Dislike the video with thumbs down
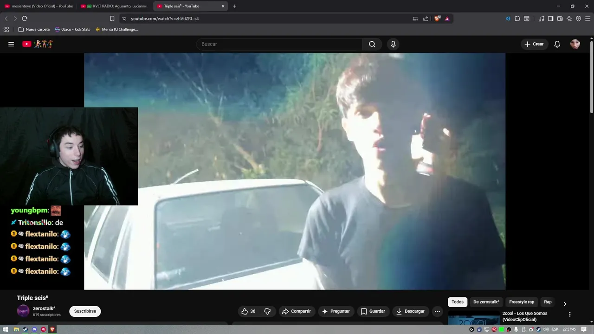This screenshot has width=594, height=334. pyautogui.click(x=267, y=311)
